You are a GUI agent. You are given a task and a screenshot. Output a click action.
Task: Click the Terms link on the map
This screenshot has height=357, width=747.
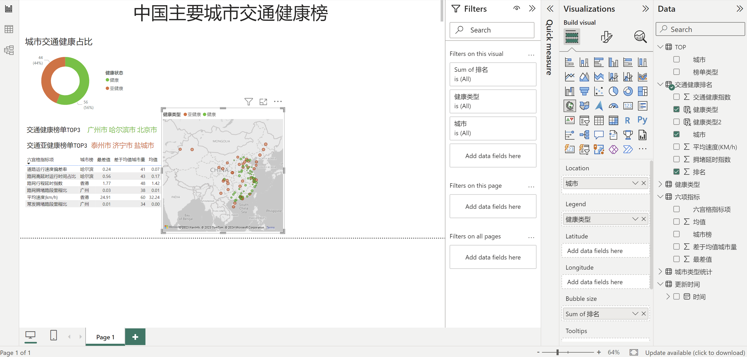(x=270, y=228)
